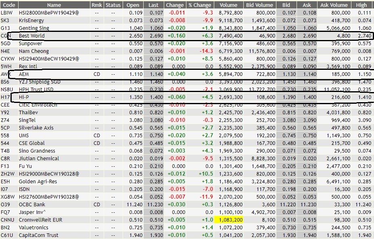This screenshot has height=239, width=374.
Task: Click Nam Cheong bid volume 11,576,800
Action: 262,51
